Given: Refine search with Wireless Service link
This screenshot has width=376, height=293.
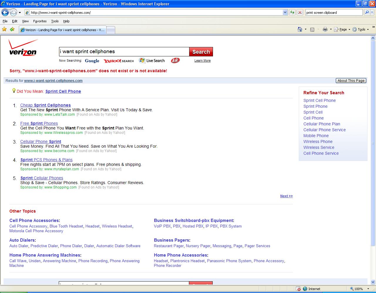Looking at the screenshot, I should 319,147.
